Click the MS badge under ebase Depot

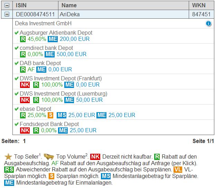click(x=62, y=115)
